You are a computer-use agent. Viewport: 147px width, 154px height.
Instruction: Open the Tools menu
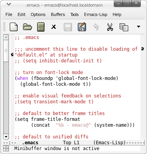74,14
